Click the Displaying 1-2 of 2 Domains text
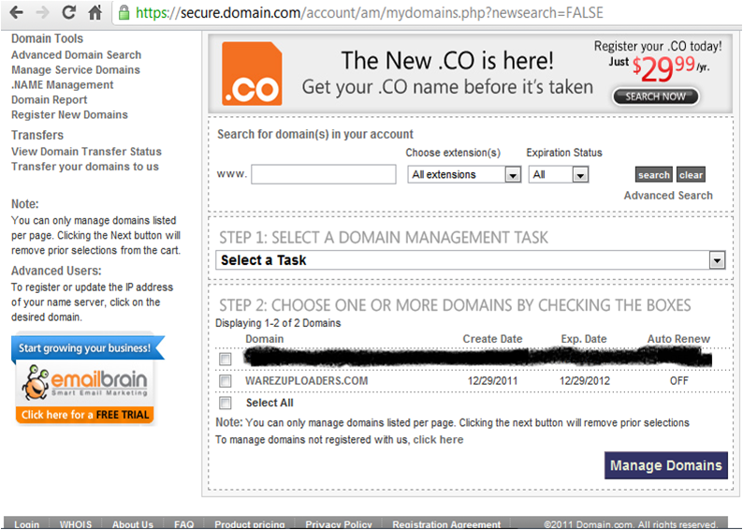The width and height of the screenshot is (743, 530). click(278, 323)
